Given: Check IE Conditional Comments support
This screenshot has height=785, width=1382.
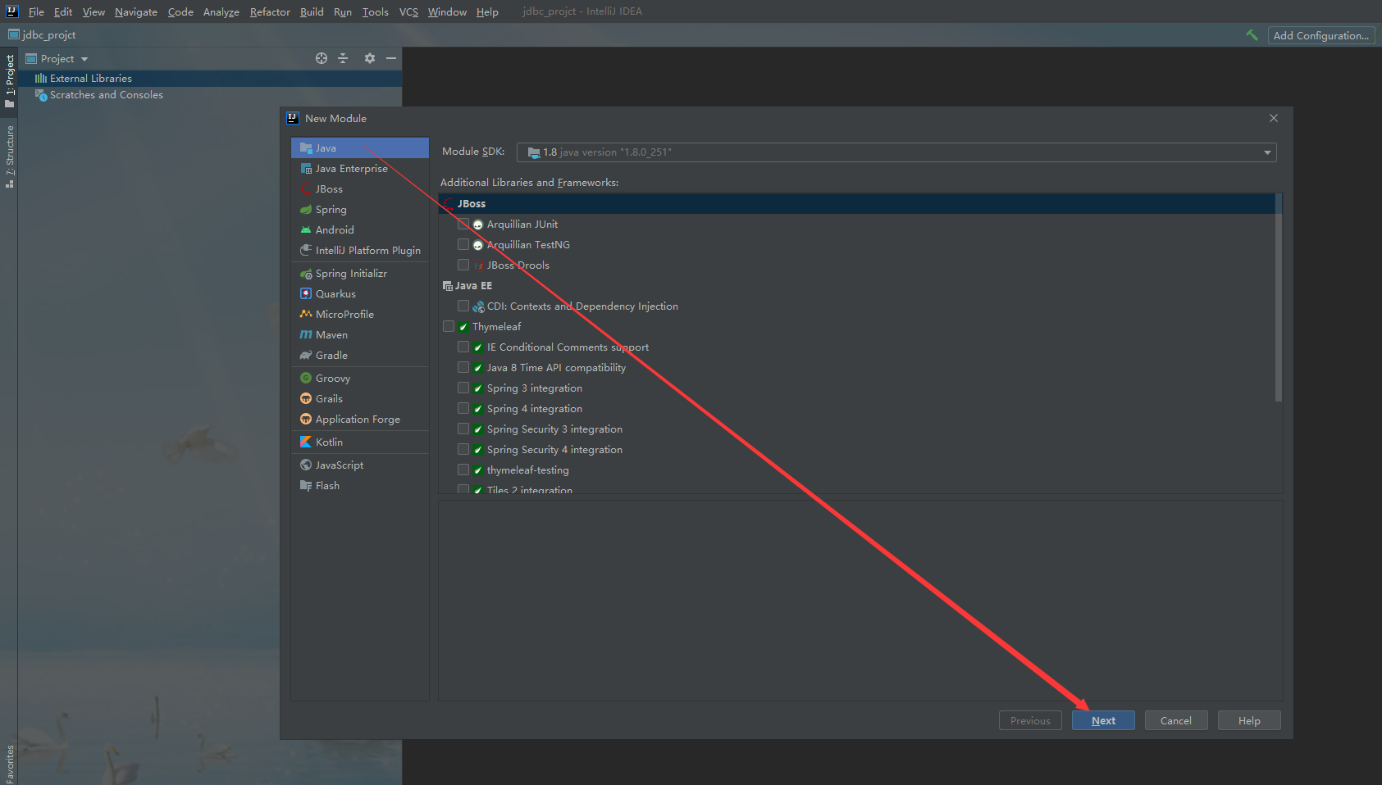Looking at the screenshot, I should [463, 347].
